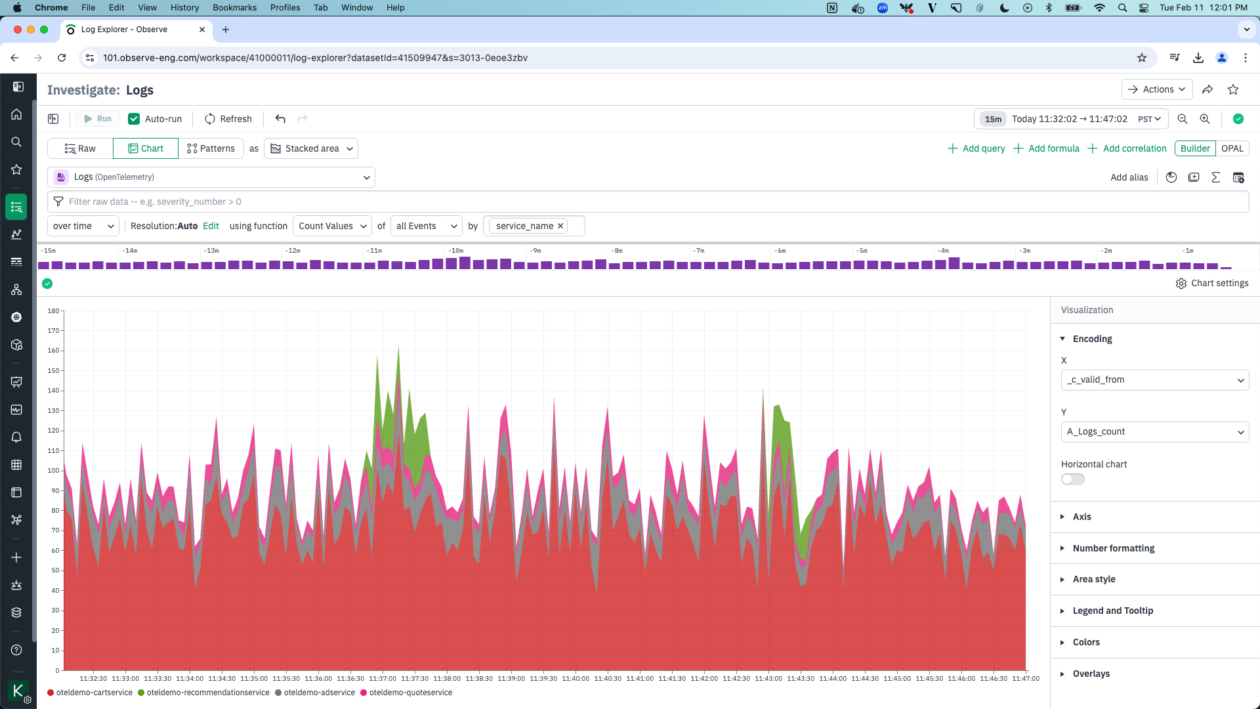Toggle the Horizontal chart switch

(1072, 479)
